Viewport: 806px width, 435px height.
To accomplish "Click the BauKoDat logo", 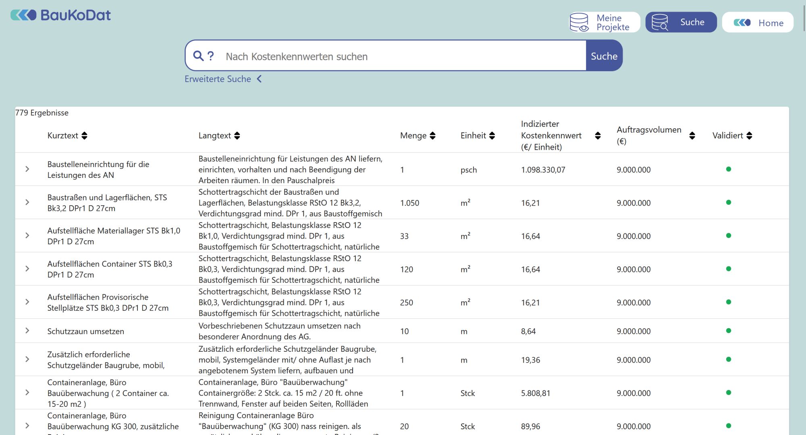I will [x=60, y=15].
